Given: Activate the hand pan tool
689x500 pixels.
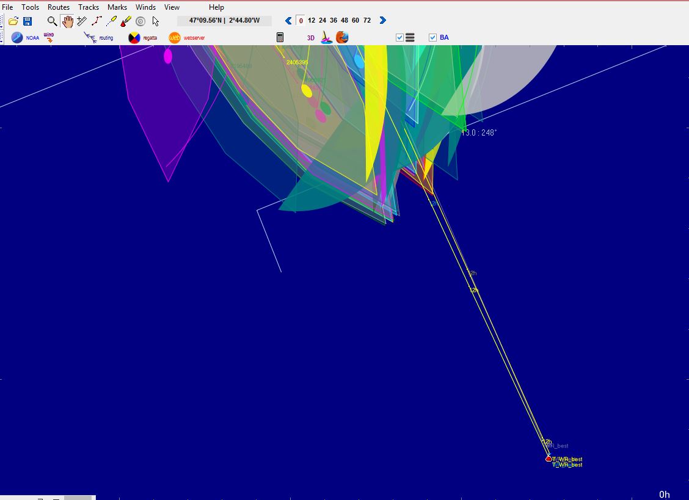Looking at the screenshot, I should (x=67, y=21).
